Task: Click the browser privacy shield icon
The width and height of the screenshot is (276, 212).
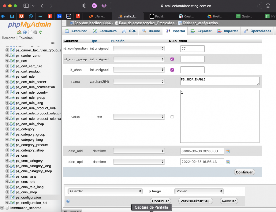Action: click(x=84, y=6)
